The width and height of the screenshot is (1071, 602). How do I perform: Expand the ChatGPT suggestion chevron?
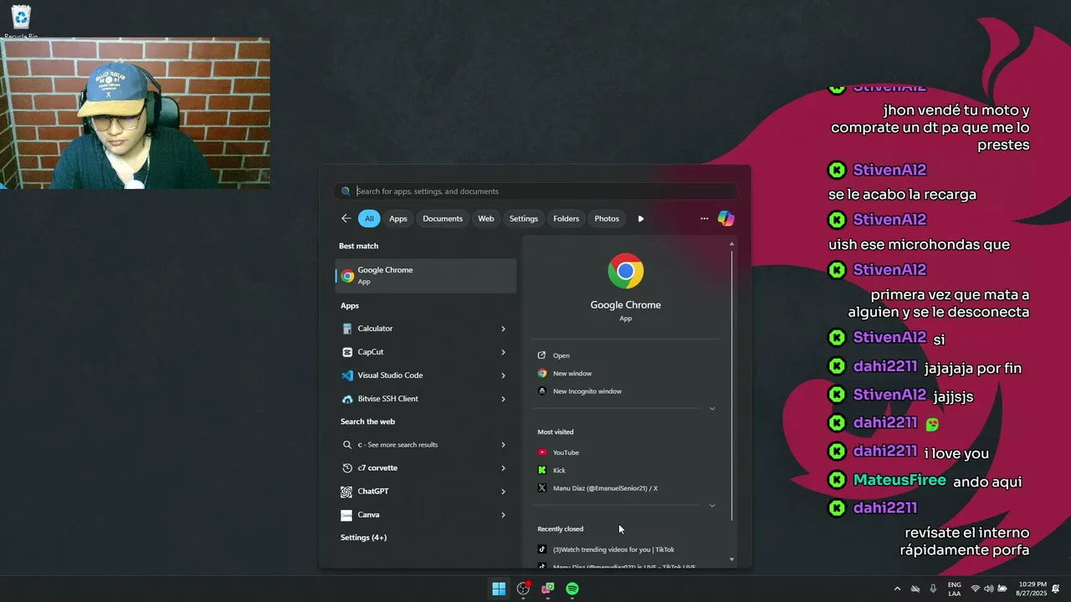tap(504, 492)
